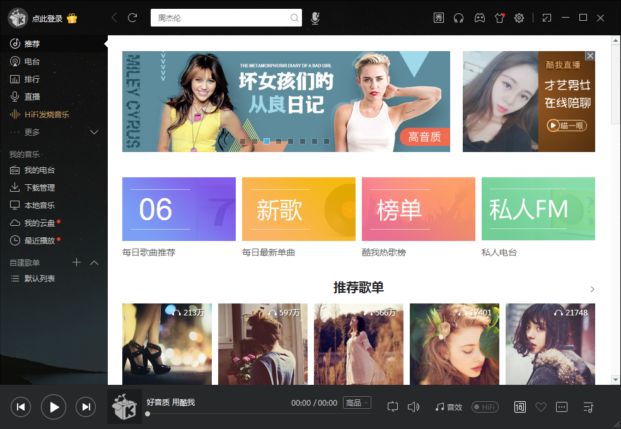The width and height of the screenshot is (621, 429).
Task: Expand the 更多 section chevron
Action: click(x=95, y=132)
